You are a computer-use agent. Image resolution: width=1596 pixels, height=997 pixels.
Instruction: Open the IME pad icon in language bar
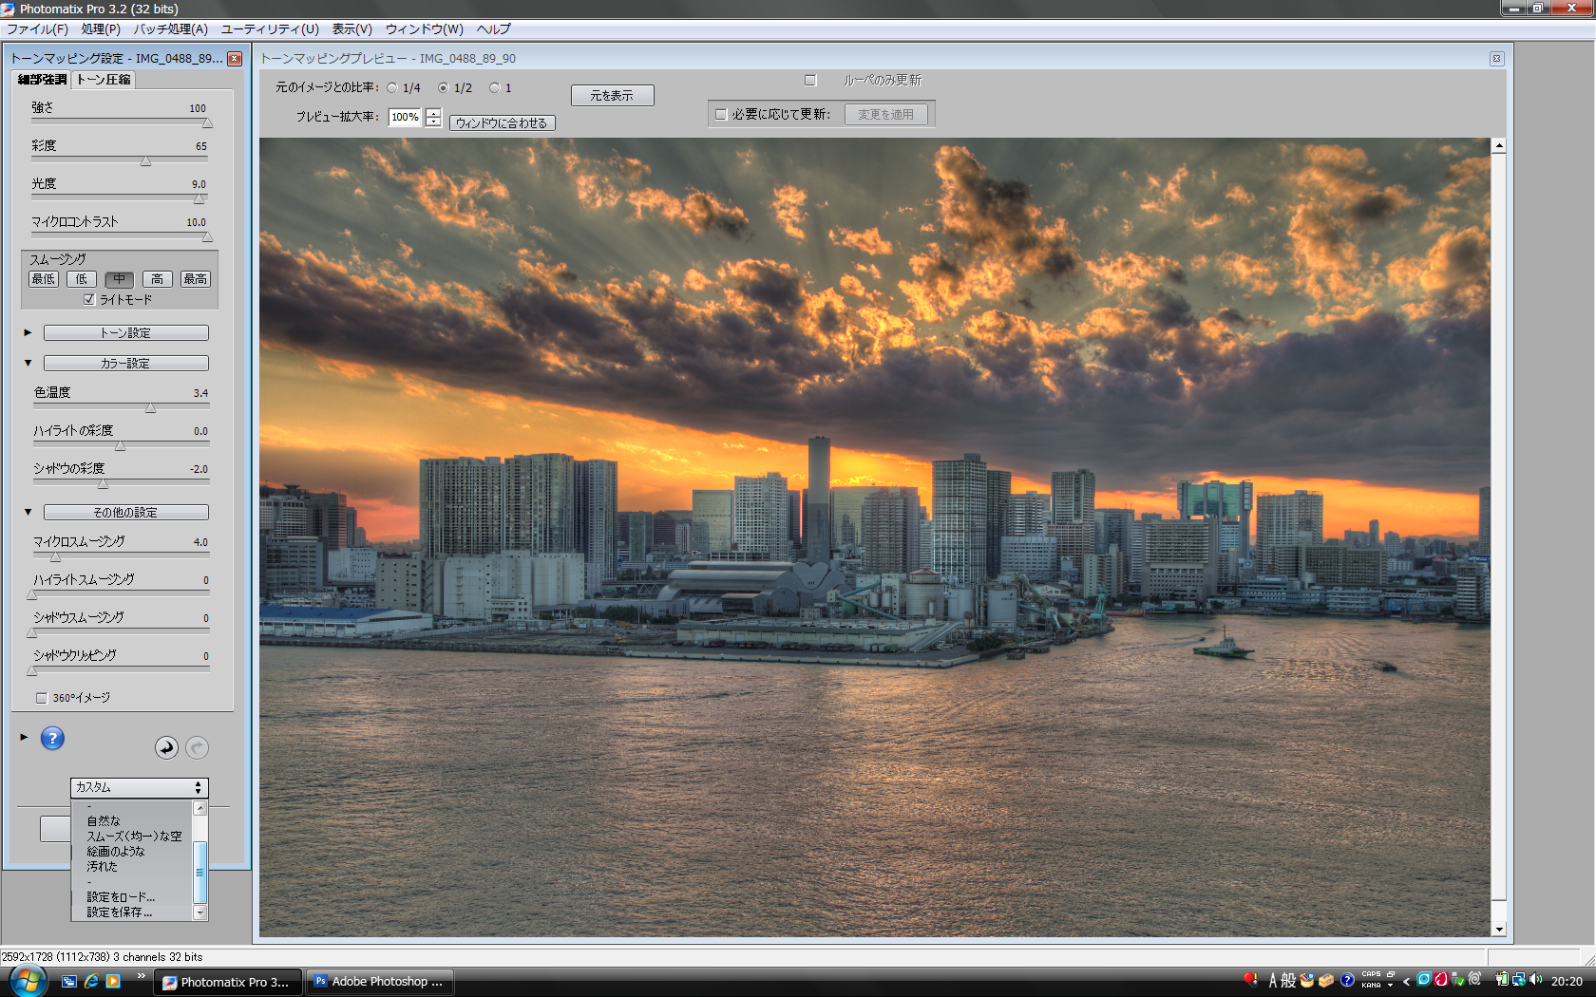(x=1307, y=981)
